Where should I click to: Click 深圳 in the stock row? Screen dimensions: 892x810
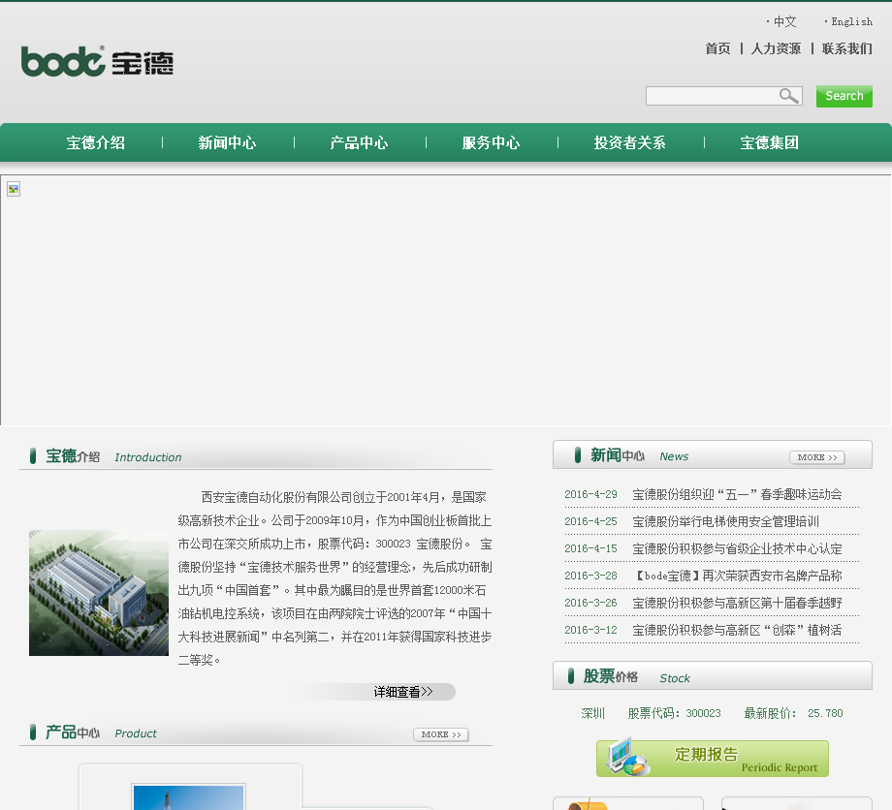[x=592, y=713]
